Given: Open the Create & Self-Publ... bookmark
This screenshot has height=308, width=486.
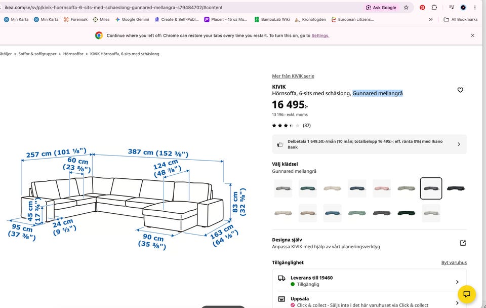Looking at the screenshot, I should click(x=176, y=19).
